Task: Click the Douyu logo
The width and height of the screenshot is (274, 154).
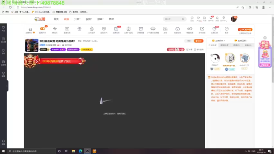Action: (x=40, y=19)
